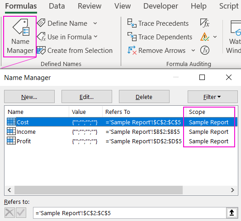This screenshot has height=221, width=241.
Task: Open the Watch Window button
Action: (233, 37)
